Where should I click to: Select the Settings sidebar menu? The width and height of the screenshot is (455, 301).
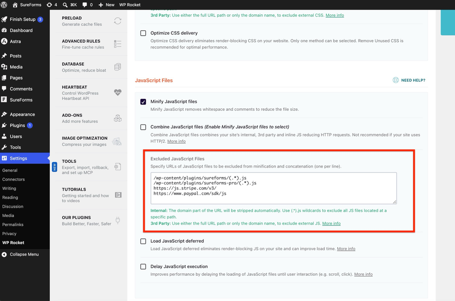point(25,158)
